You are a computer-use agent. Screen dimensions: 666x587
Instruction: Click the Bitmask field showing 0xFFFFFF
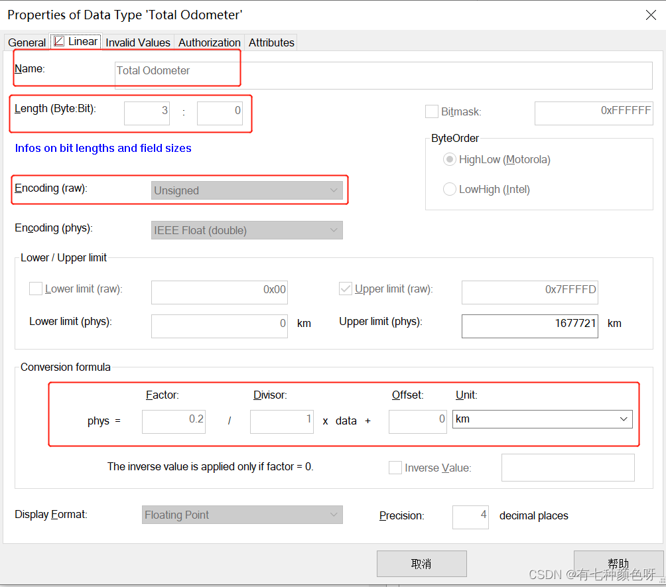point(594,113)
